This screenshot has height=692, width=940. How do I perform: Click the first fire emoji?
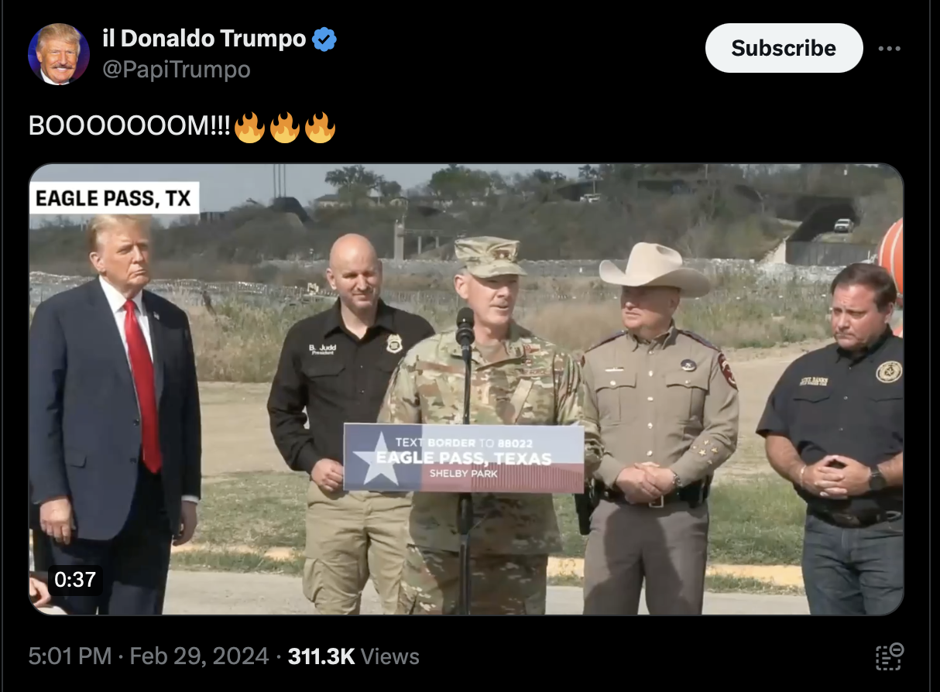[x=249, y=127]
